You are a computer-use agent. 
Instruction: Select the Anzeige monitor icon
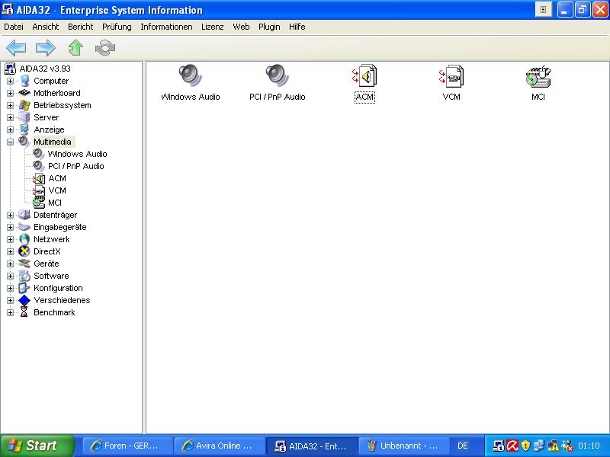[24, 129]
